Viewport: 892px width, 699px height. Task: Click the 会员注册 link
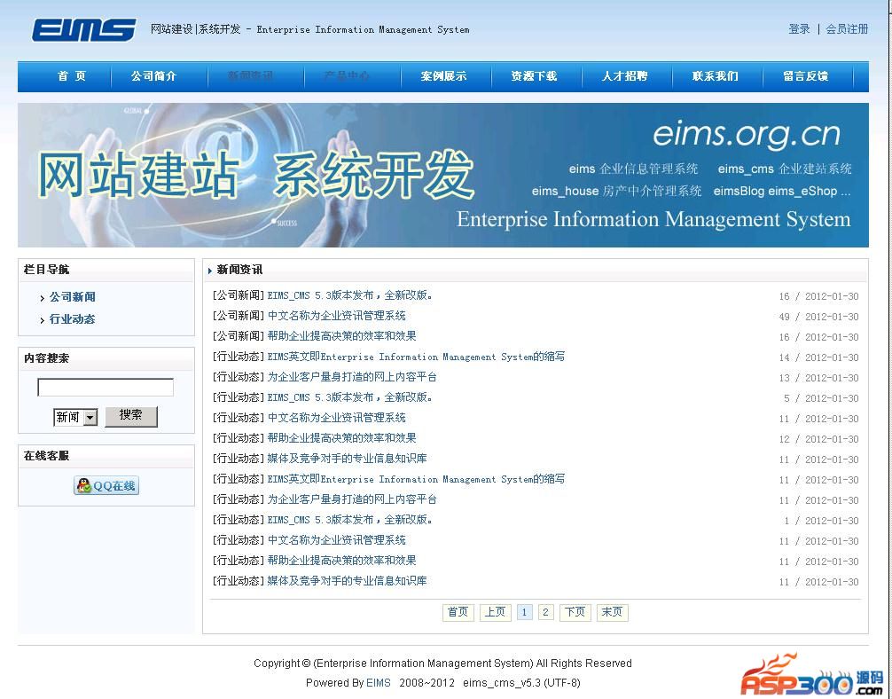[847, 29]
